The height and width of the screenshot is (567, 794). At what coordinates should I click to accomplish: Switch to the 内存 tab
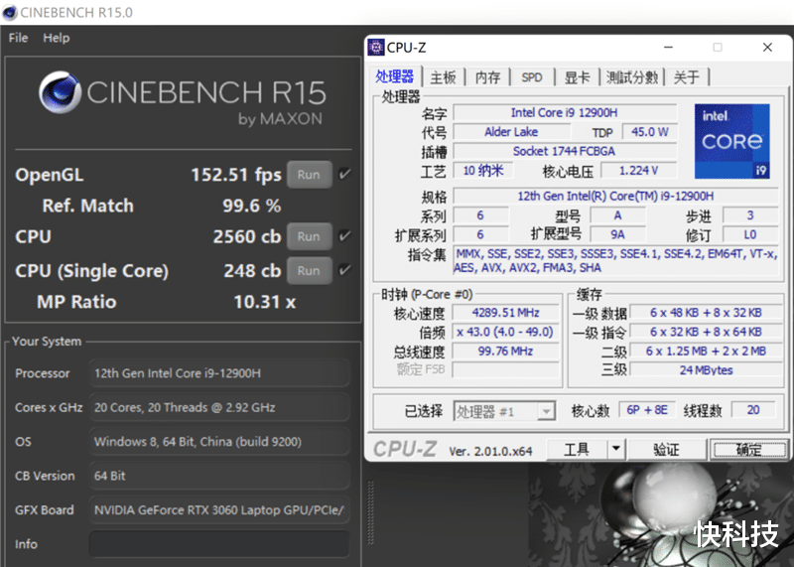[487, 77]
